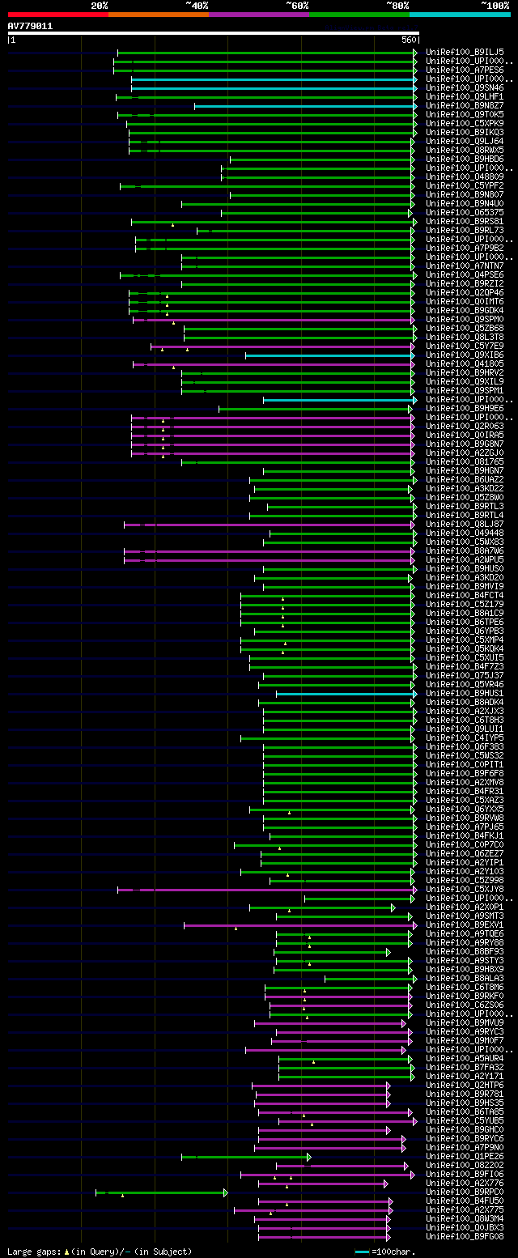Viewport: 518px width, 1258px height.
Task: Open hit UniRef100_A7PES6
Action: click(x=465, y=70)
